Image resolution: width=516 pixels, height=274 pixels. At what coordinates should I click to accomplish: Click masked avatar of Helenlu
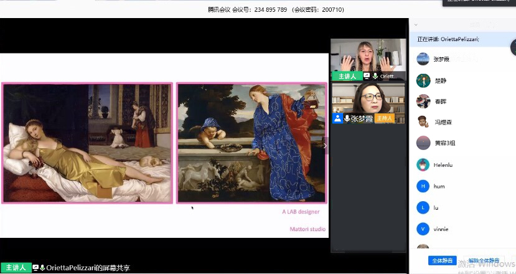[423, 164]
